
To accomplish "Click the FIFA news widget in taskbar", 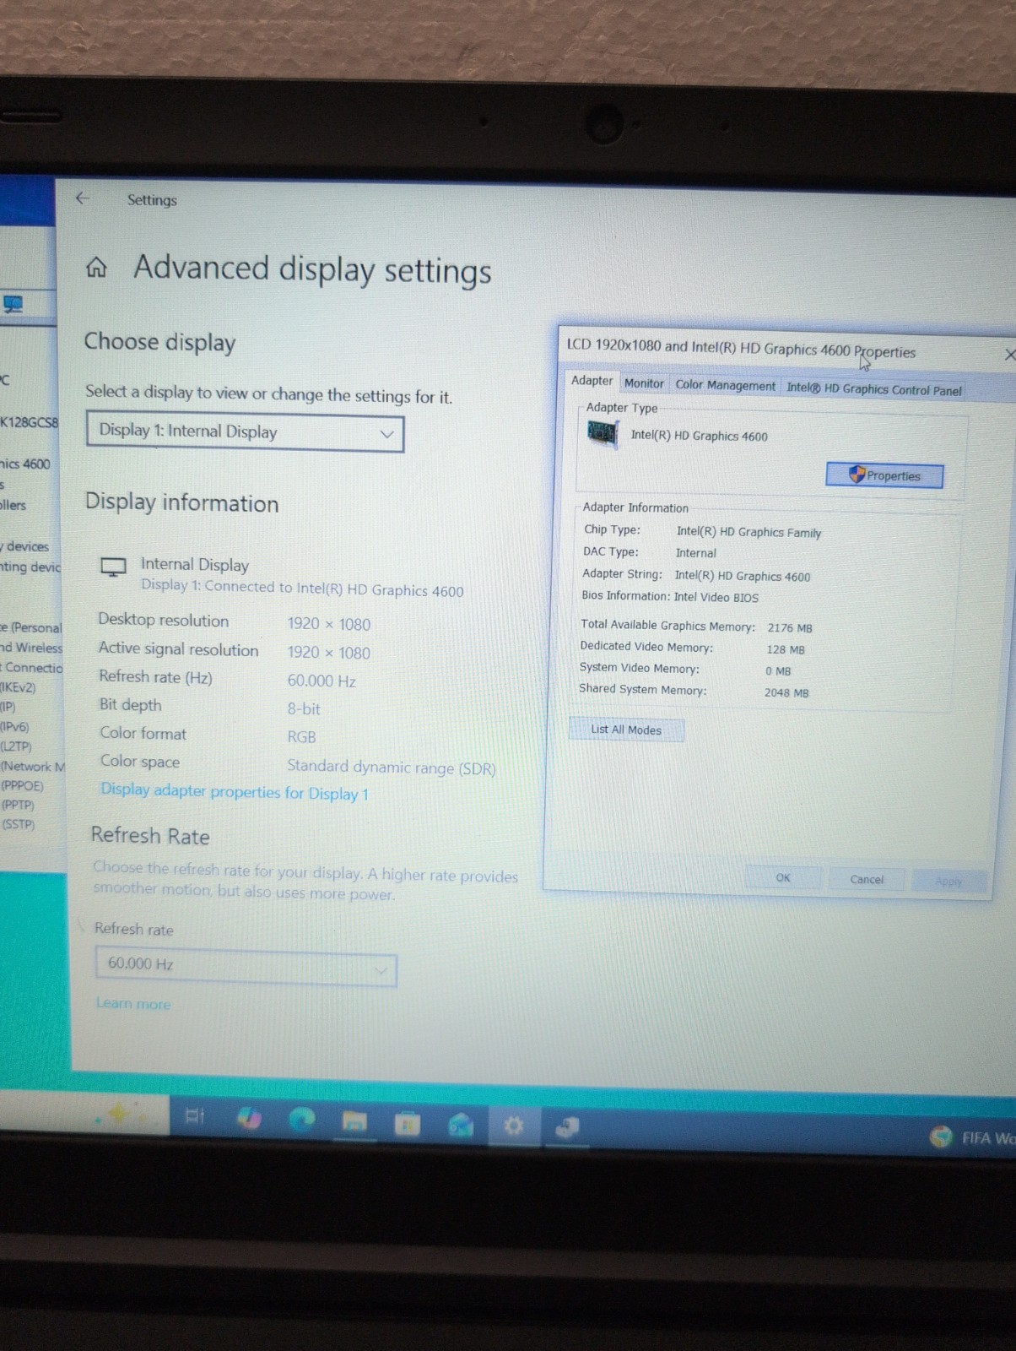I will coord(972,1137).
